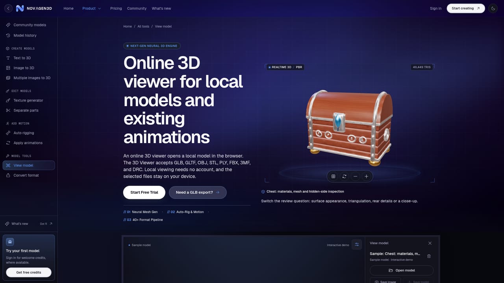Toggle the wireframe grid view button
Screen dimensions: 504x283
click(x=333, y=176)
